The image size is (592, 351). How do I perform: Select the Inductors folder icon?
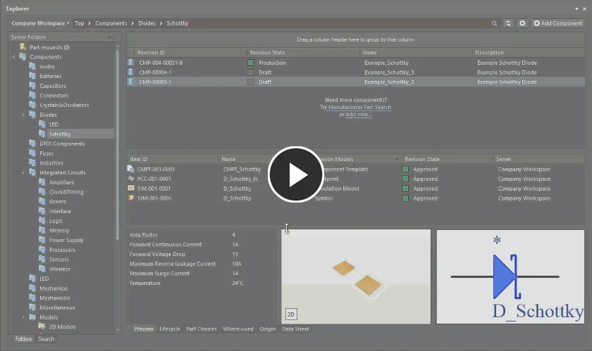(32, 162)
